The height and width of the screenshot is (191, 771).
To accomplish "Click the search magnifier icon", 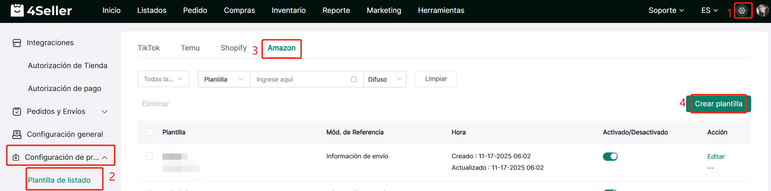I will pos(354,80).
